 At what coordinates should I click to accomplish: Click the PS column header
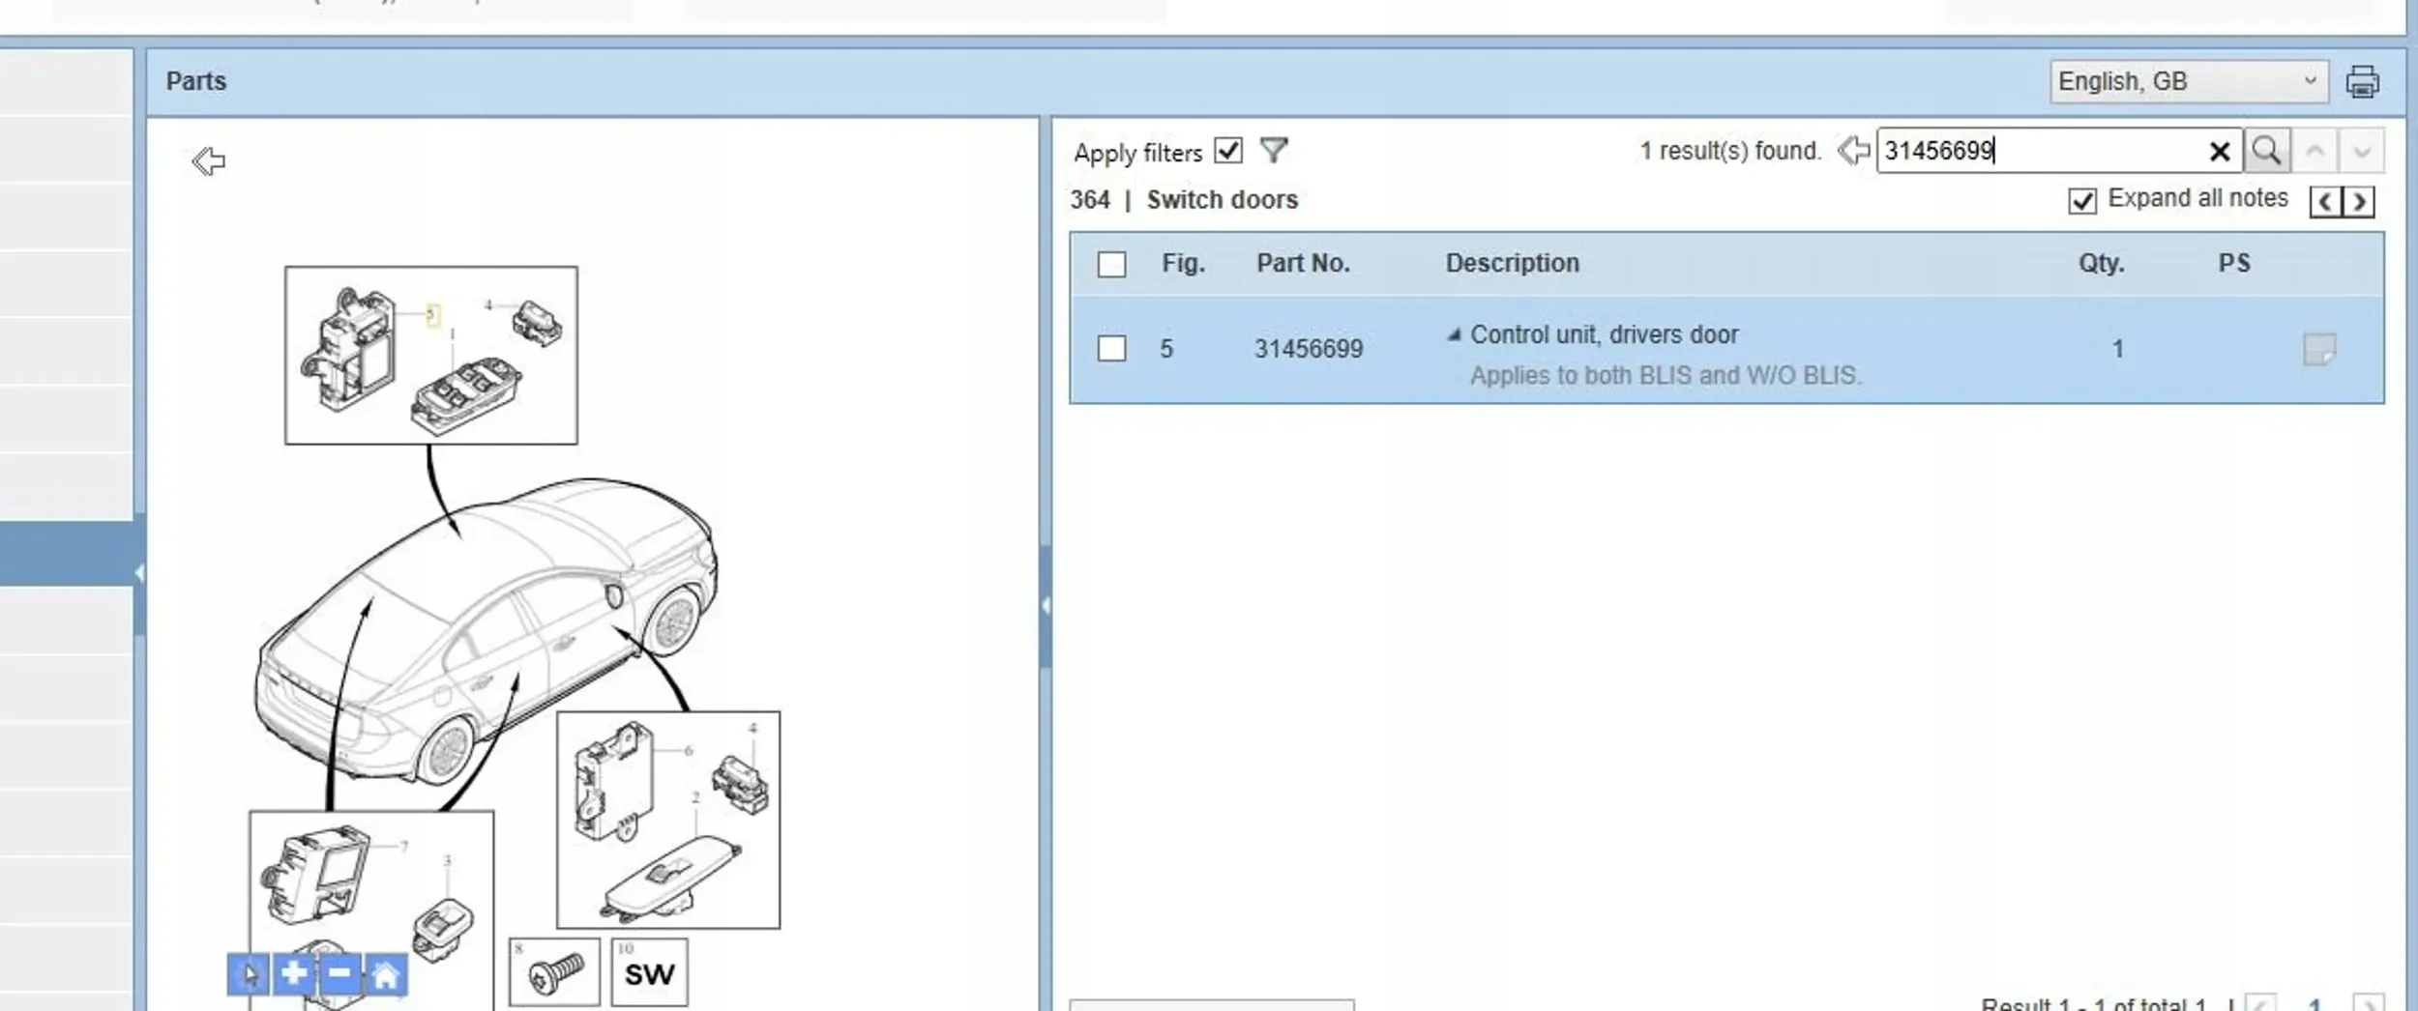[x=2234, y=263]
